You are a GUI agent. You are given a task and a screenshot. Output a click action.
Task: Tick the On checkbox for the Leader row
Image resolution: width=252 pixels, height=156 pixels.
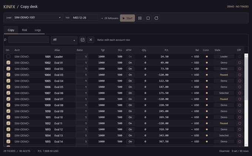point(9,57)
